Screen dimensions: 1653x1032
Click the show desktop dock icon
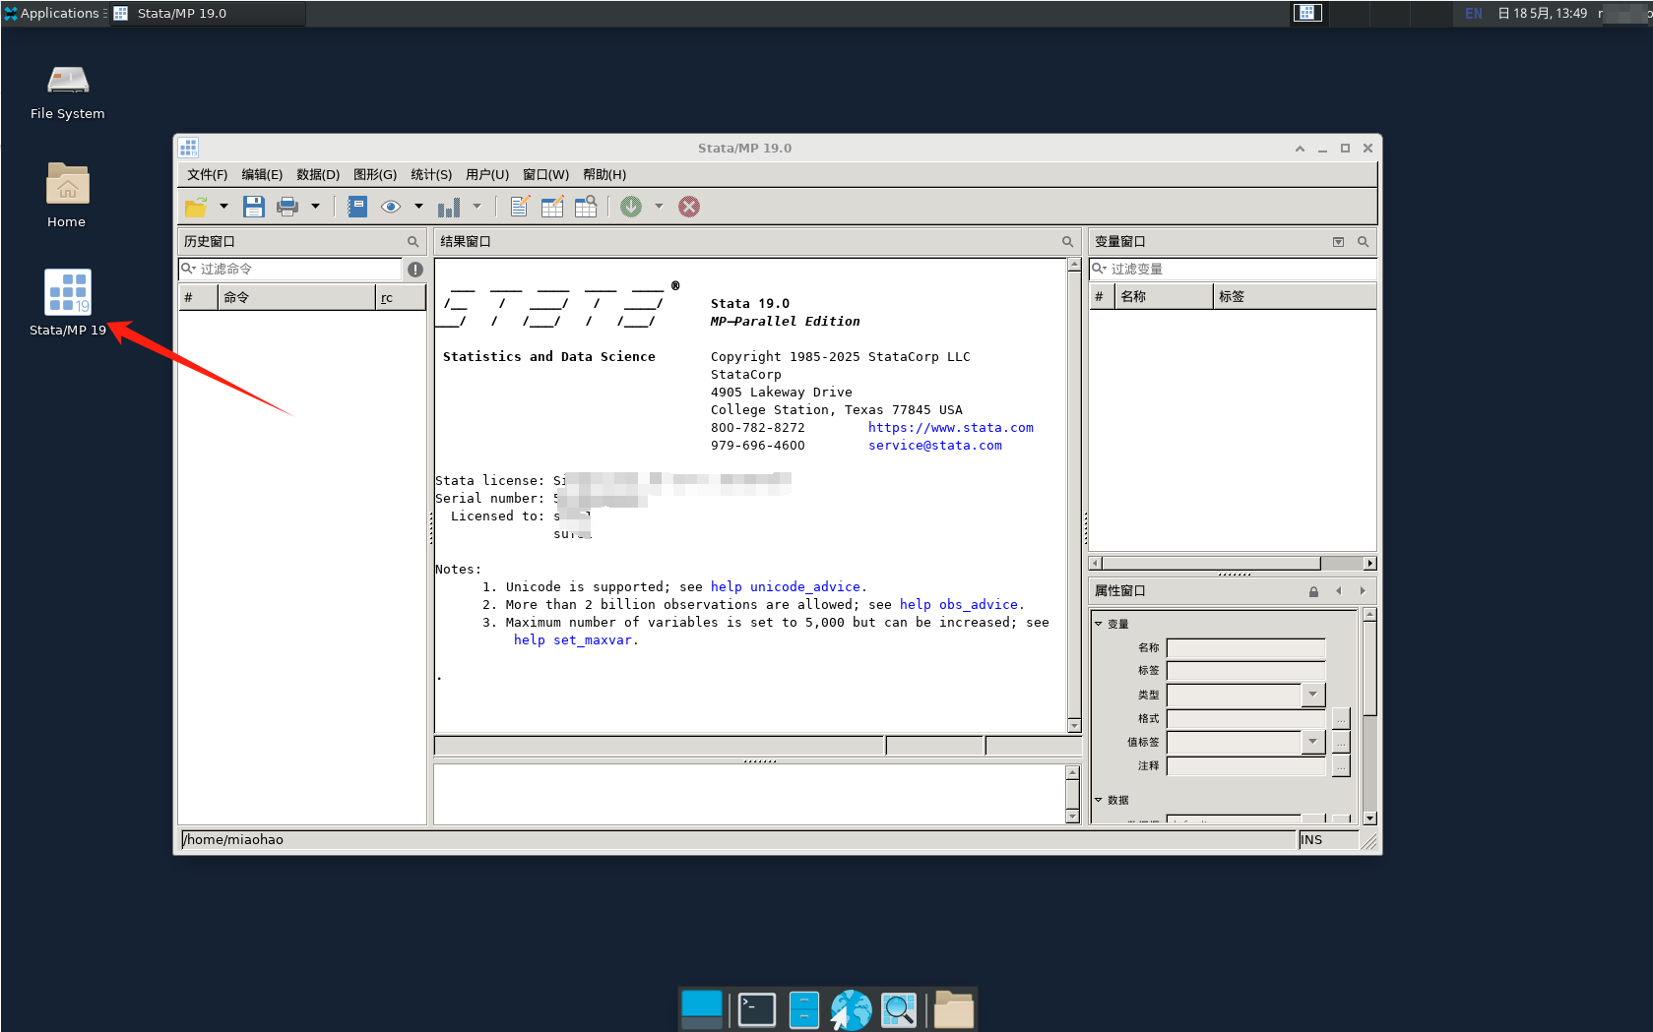click(702, 1010)
